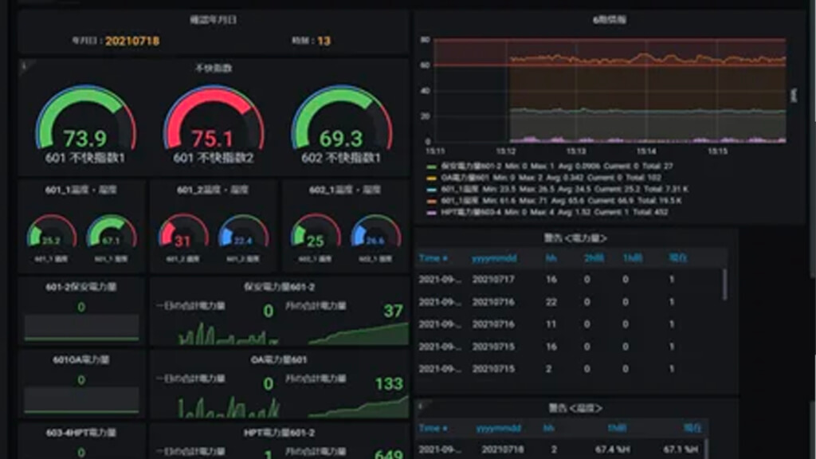Open the GA電力量601 panel title menu
Viewport: 816px width, 459px height.
pos(279,359)
